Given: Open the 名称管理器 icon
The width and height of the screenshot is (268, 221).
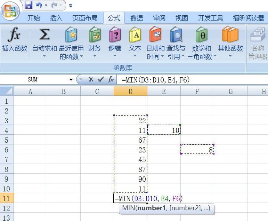Looking at the screenshot, I should (258, 34).
